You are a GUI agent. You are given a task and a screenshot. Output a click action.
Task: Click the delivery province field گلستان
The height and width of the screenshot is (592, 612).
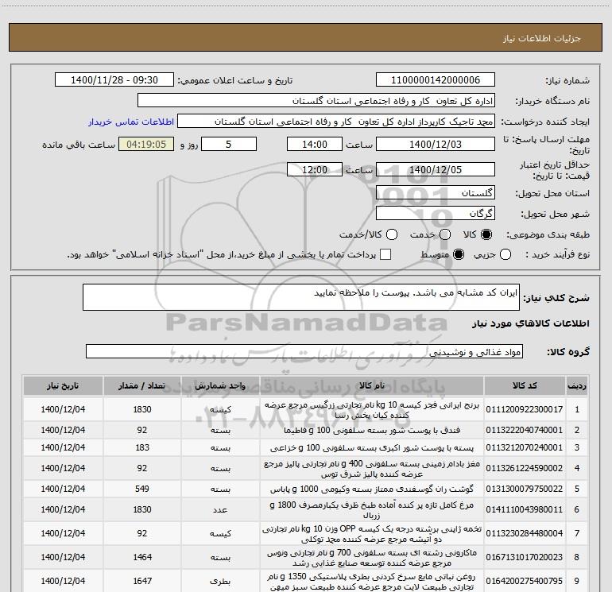[436, 193]
